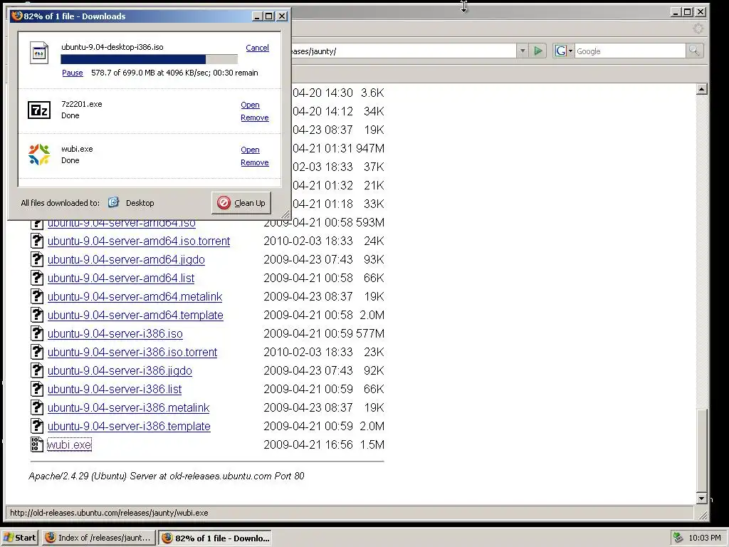
Task: Click the '2009-04-21 16:56' date for wubi.exe
Action: tap(308, 444)
